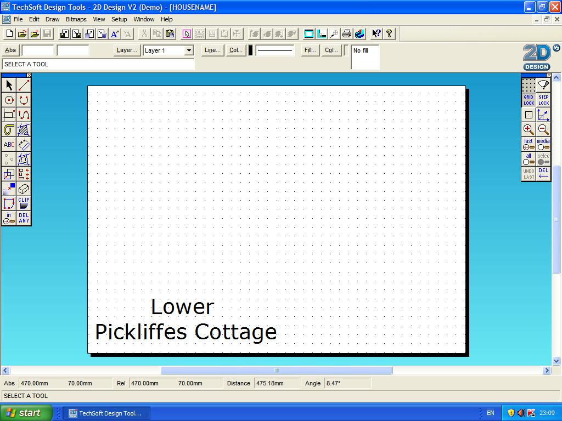The image size is (562, 421).
Task: Click the Abs button
Action: pos(9,50)
